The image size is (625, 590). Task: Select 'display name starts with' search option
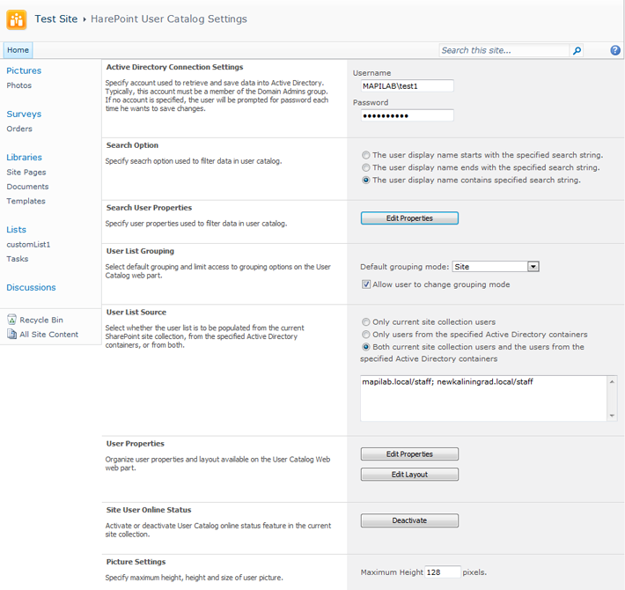[365, 155]
